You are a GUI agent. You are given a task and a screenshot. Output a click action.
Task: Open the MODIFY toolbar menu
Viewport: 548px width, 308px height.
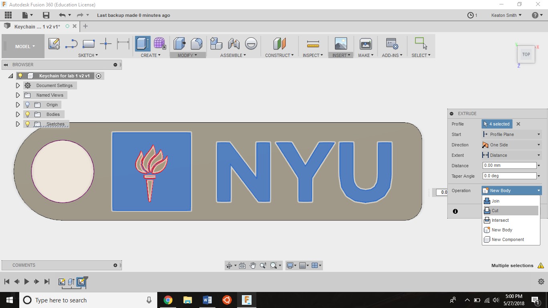click(187, 55)
